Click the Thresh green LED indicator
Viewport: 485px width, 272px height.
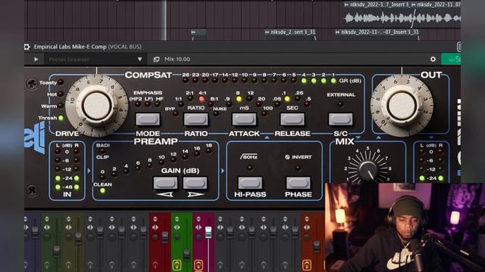(x=61, y=118)
